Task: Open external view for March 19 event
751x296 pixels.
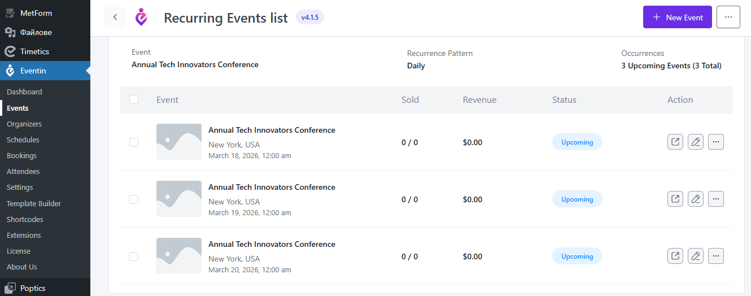Action: coord(675,199)
